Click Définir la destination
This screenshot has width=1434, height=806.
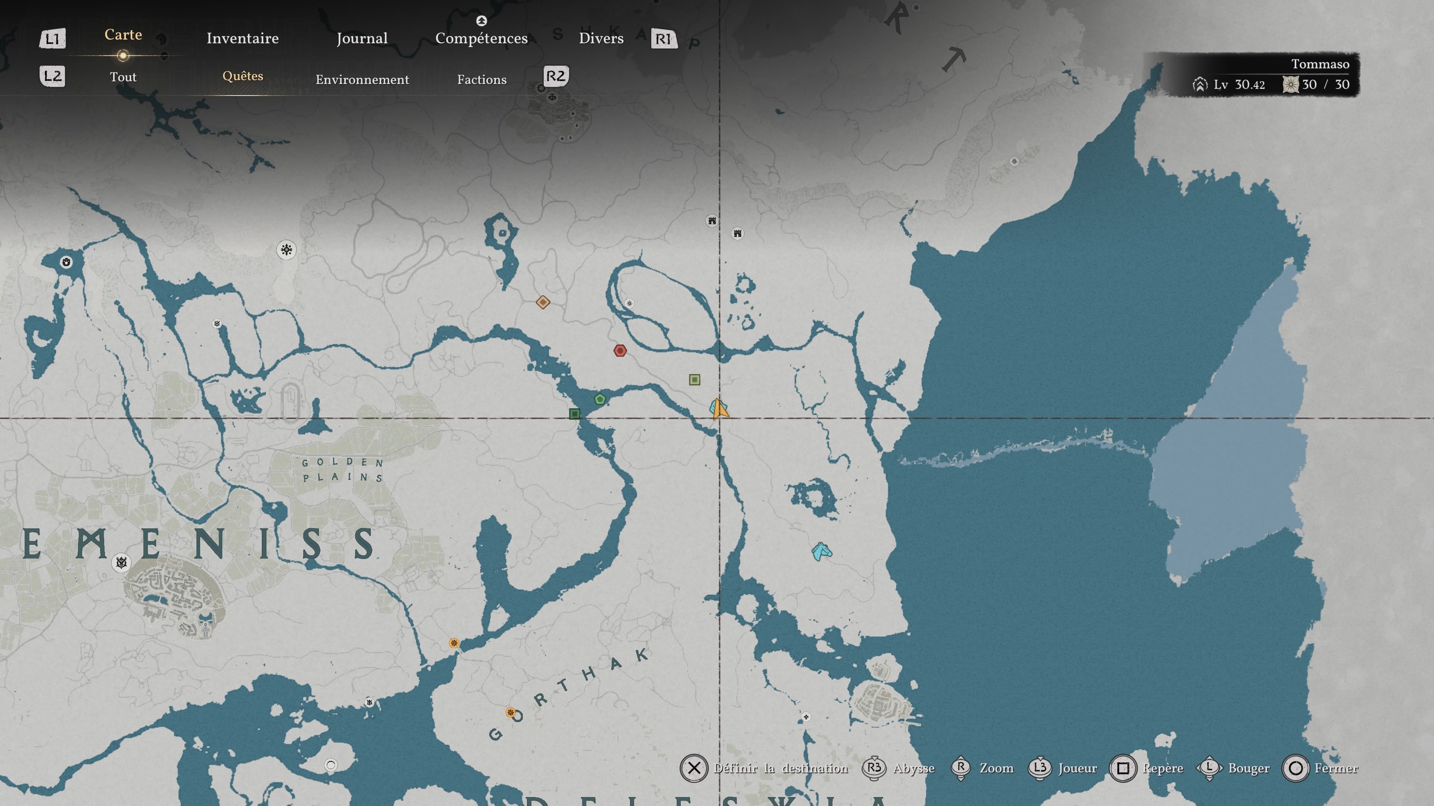(781, 768)
